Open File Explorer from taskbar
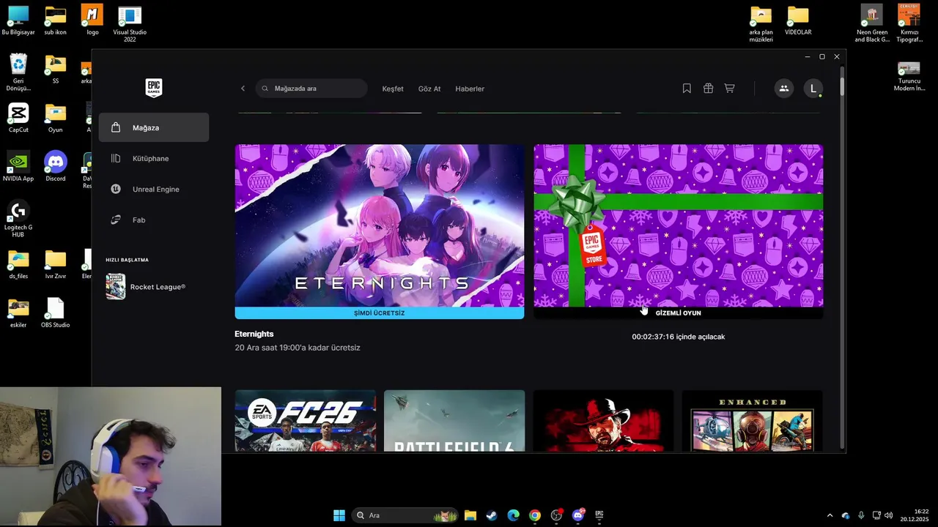 470,515
